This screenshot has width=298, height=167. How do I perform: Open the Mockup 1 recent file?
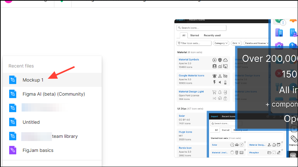(52, 80)
